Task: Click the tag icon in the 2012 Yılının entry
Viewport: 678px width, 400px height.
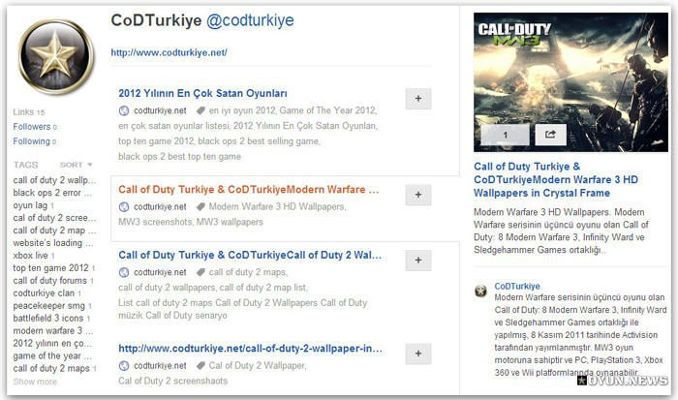Action: click(200, 110)
